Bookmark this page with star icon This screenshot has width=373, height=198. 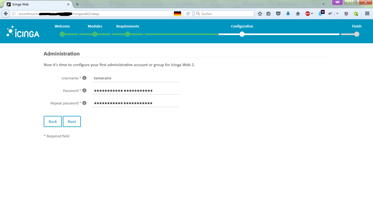[260, 14]
